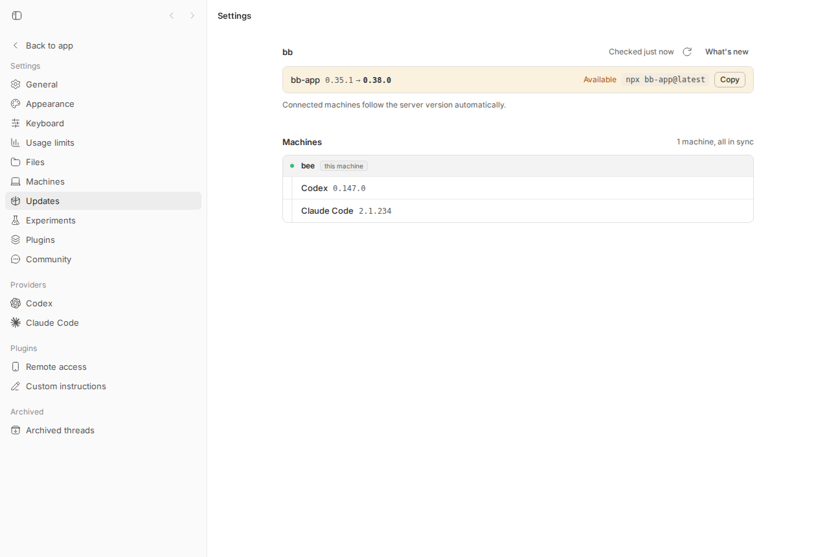Open Codex provider settings
This screenshot has width=829, height=557.
(x=103, y=303)
